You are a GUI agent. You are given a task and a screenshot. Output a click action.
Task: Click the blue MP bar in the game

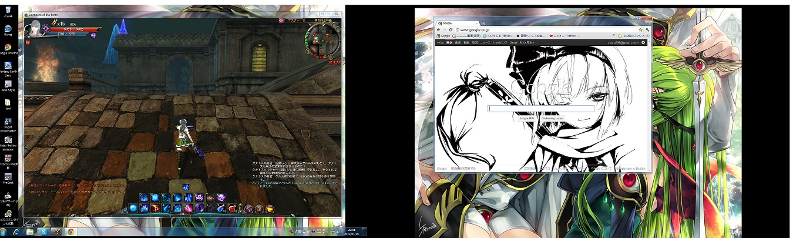(x=67, y=35)
